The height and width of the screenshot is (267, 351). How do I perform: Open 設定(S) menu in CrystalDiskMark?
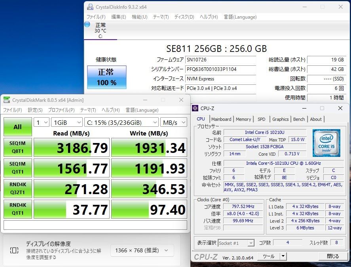[35, 110]
